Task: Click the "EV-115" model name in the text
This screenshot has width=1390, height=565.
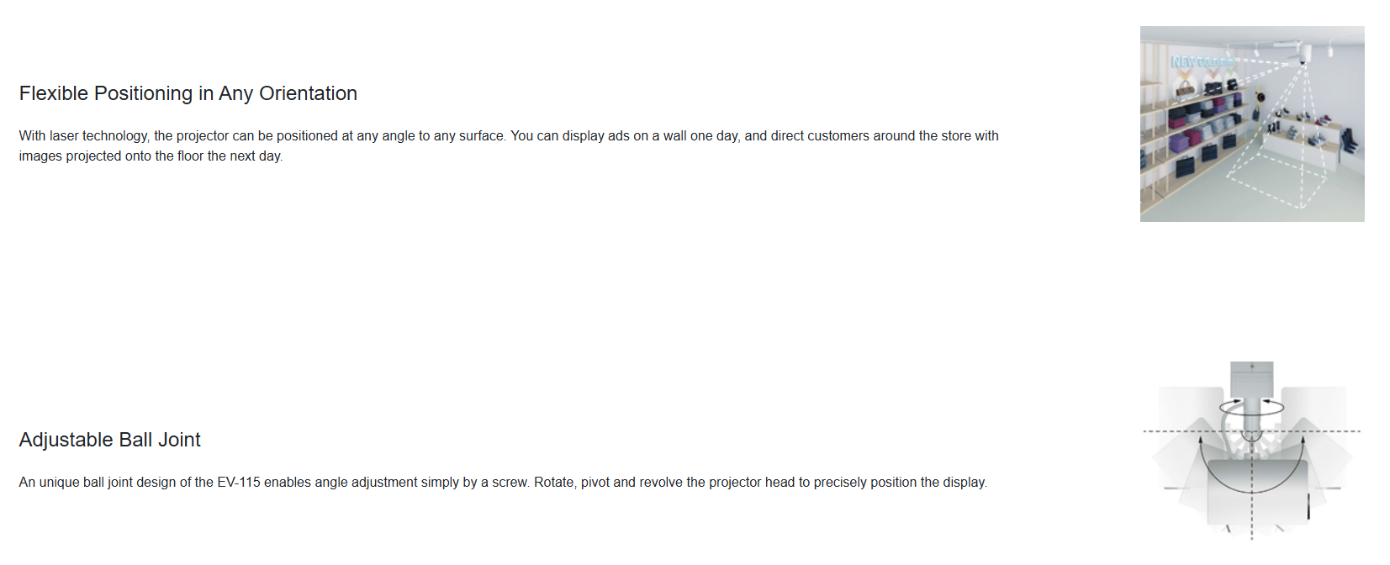Action: click(x=239, y=483)
